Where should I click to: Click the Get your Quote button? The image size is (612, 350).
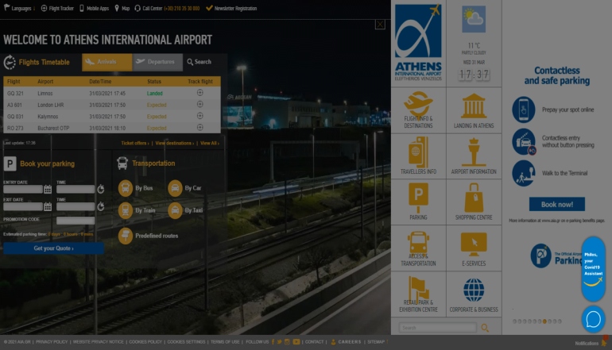[x=53, y=248]
